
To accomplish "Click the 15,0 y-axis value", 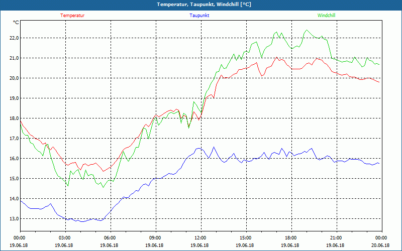I will (x=14, y=179).
